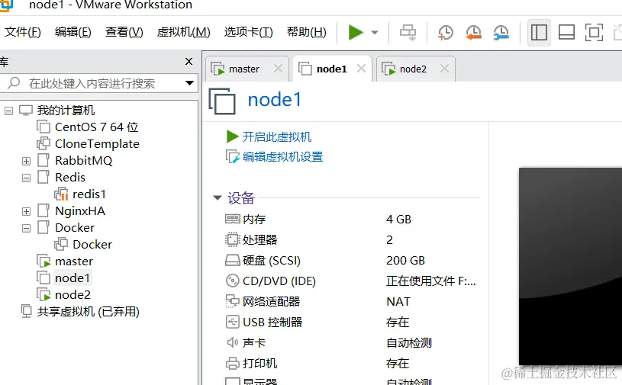Viewport: 622px width, 385px height.
Task: Select the Docker VM under Docker folder
Action: [92, 245]
